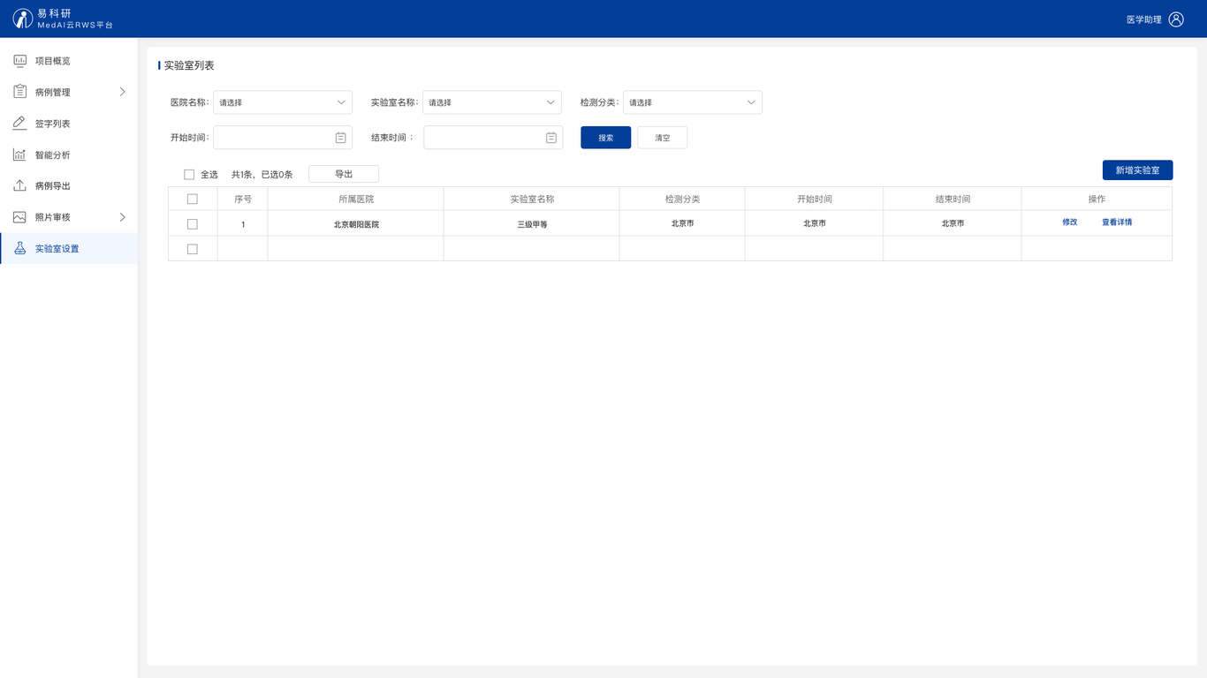Open the 开始时间 calendar icon
This screenshot has height=678, width=1207.
(x=340, y=138)
